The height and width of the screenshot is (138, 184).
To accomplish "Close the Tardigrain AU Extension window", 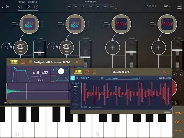I will 77,62.
